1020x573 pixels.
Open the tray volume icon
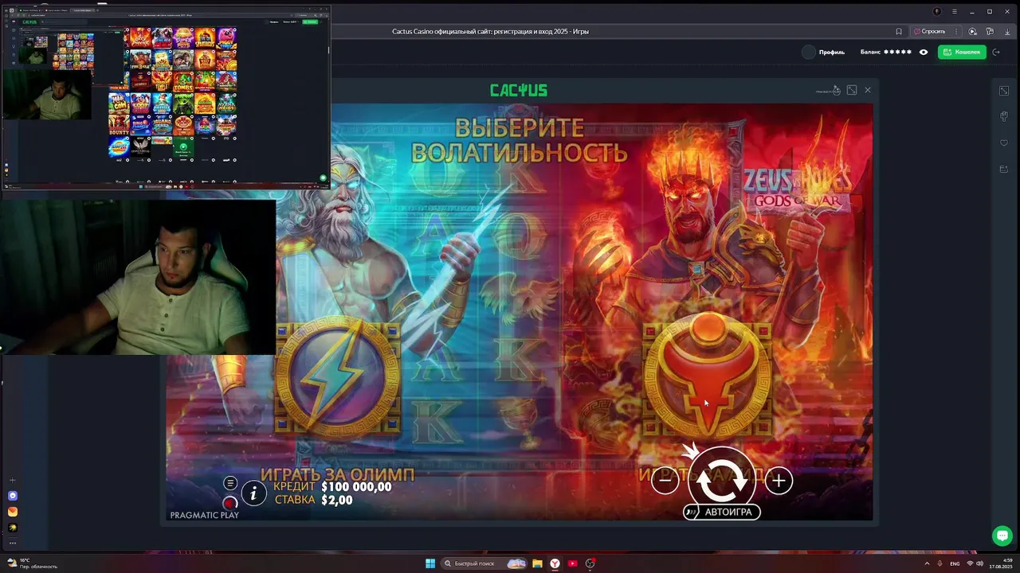tap(979, 563)
